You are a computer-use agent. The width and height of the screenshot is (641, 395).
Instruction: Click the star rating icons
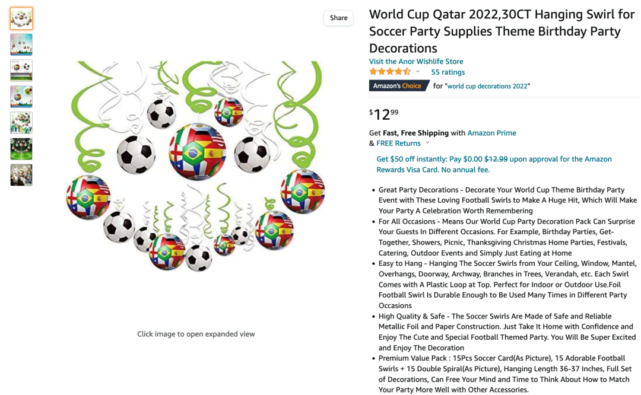click(x=390, y=72)
